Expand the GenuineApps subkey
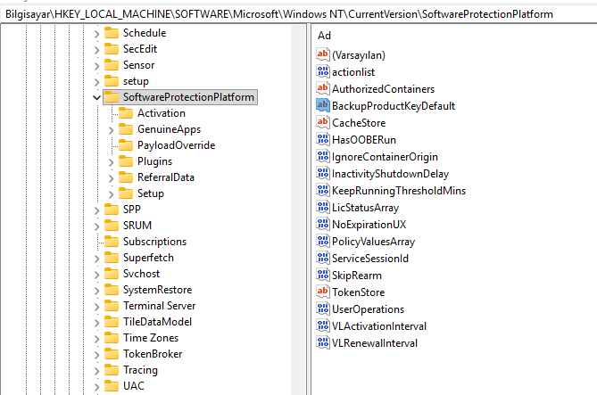The image size is (597, 395). pyautogui.click(x=111, y=129)
